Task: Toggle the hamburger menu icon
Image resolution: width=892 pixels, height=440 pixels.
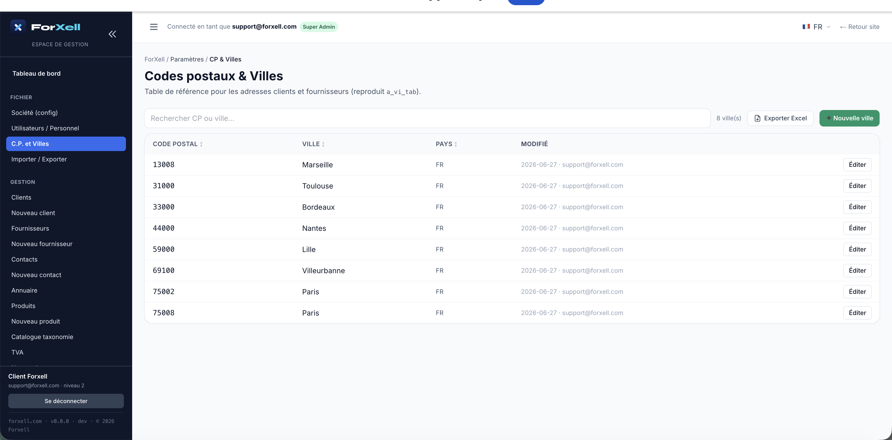Action: click(154, 27)
